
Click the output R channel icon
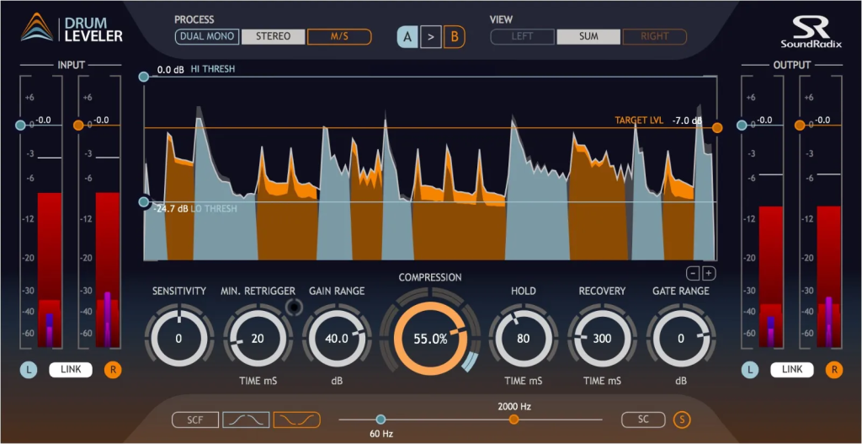(833, 369)
